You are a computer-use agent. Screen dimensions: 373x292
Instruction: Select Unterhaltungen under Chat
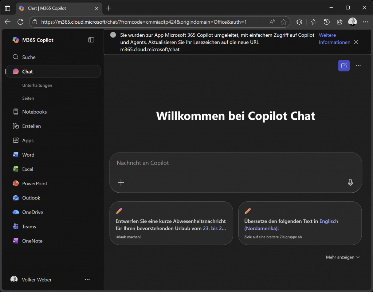[x=37, y=85]
